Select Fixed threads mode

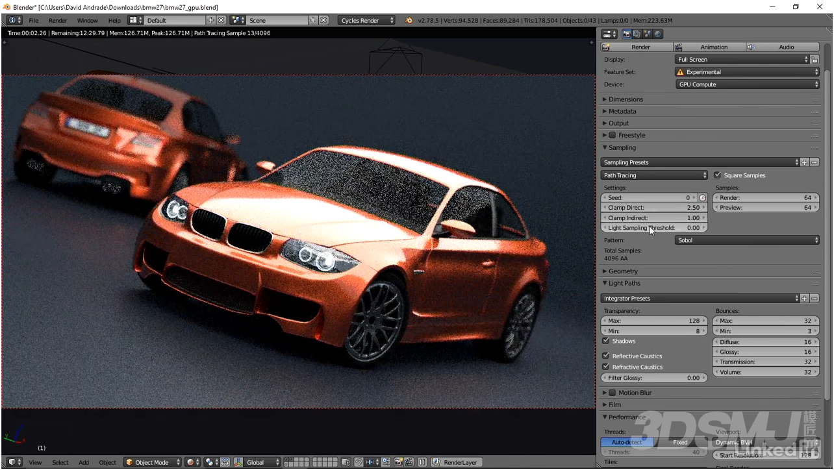click(680, 442)
